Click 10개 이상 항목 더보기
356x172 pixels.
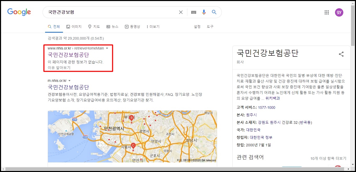point(328,158)
